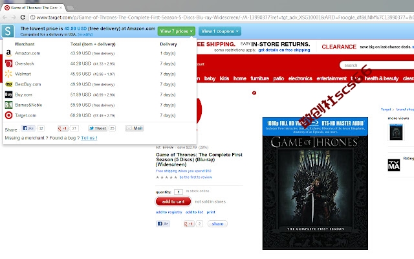
Task: Open the Walmart merchant link
Action: coord(23,74)
